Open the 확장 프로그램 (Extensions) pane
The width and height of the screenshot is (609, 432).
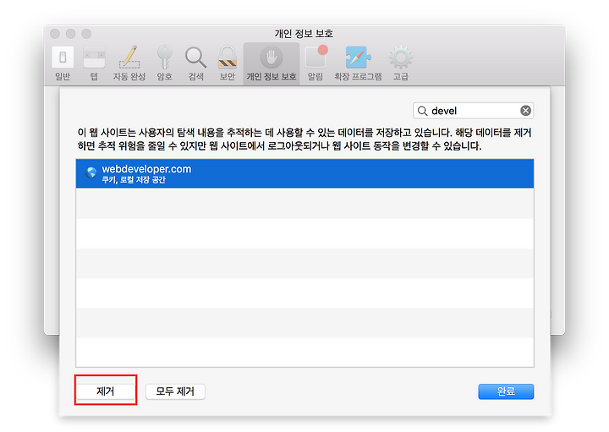tap(358, 63)
